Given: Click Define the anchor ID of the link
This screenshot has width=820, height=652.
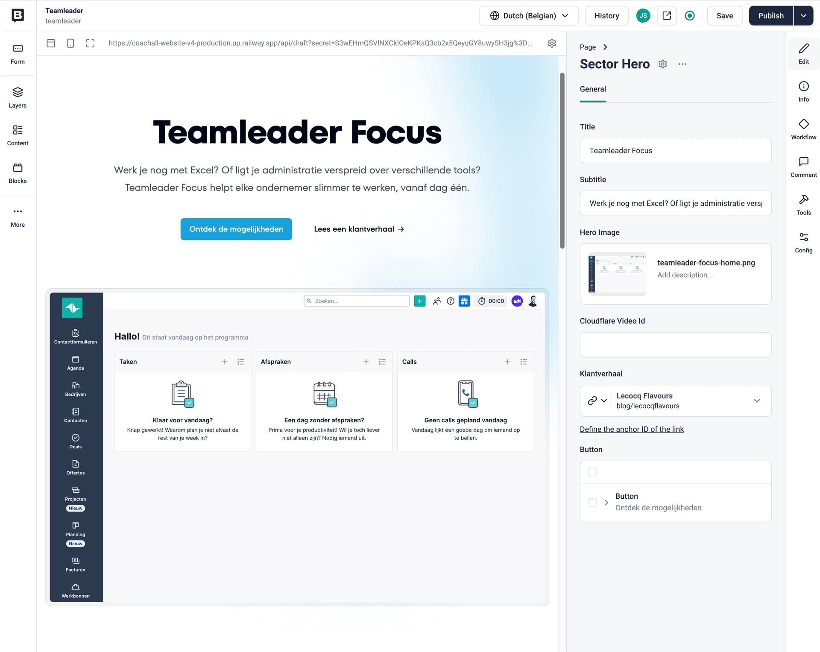Looking at the screenshot, I should [x=632, y=429].
